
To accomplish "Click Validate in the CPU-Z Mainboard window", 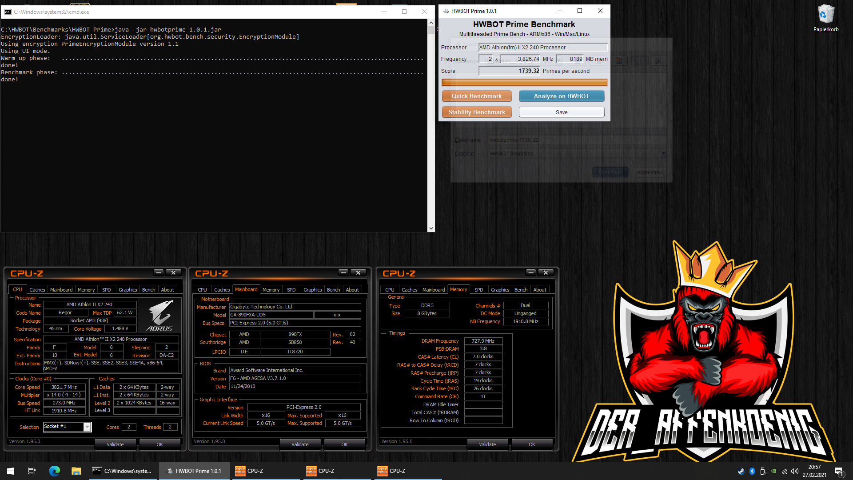I will 300,444.
